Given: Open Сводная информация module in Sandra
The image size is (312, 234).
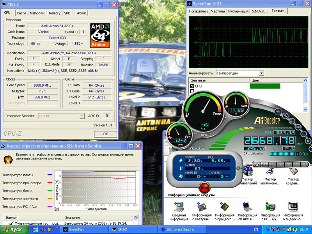Looking at the screenshot, I should coord(179,211).
